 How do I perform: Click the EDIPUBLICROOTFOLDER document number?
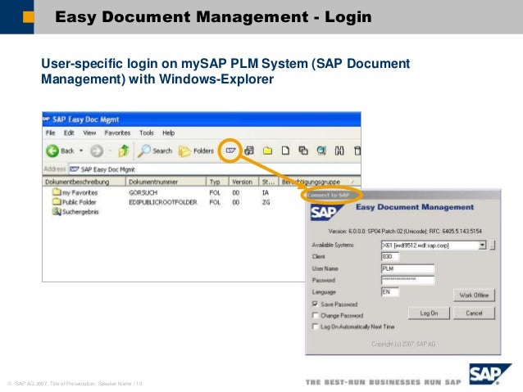pos(163,202)
